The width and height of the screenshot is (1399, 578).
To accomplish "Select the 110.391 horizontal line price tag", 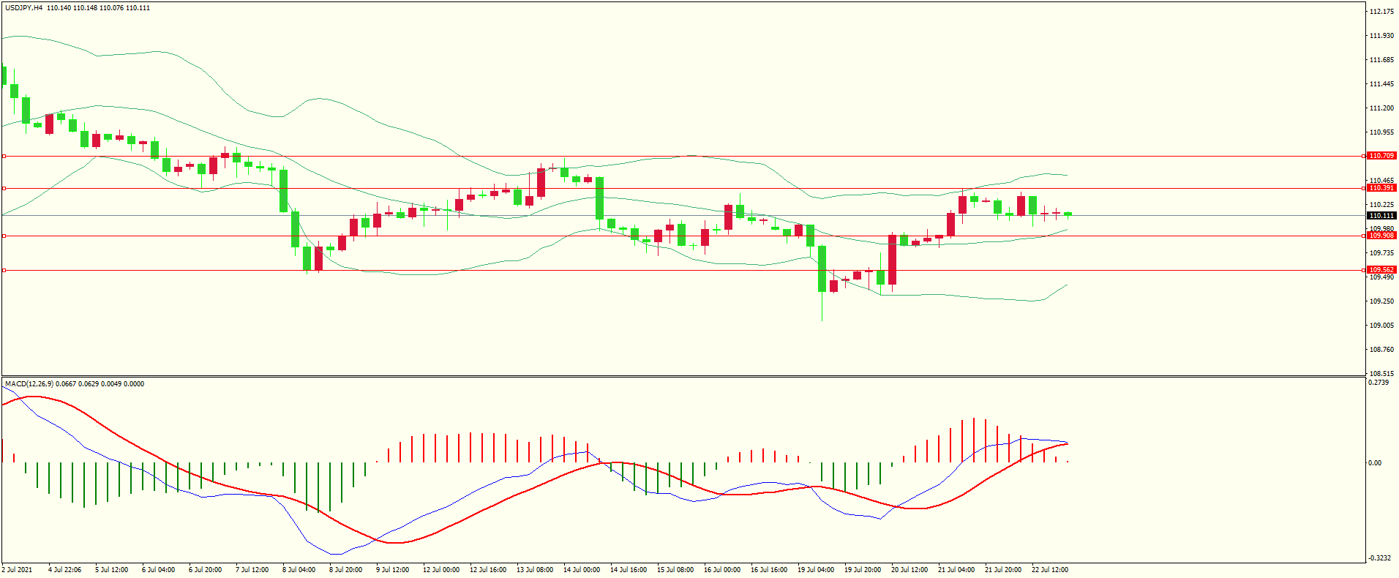I will click(x=1381, y=188).
